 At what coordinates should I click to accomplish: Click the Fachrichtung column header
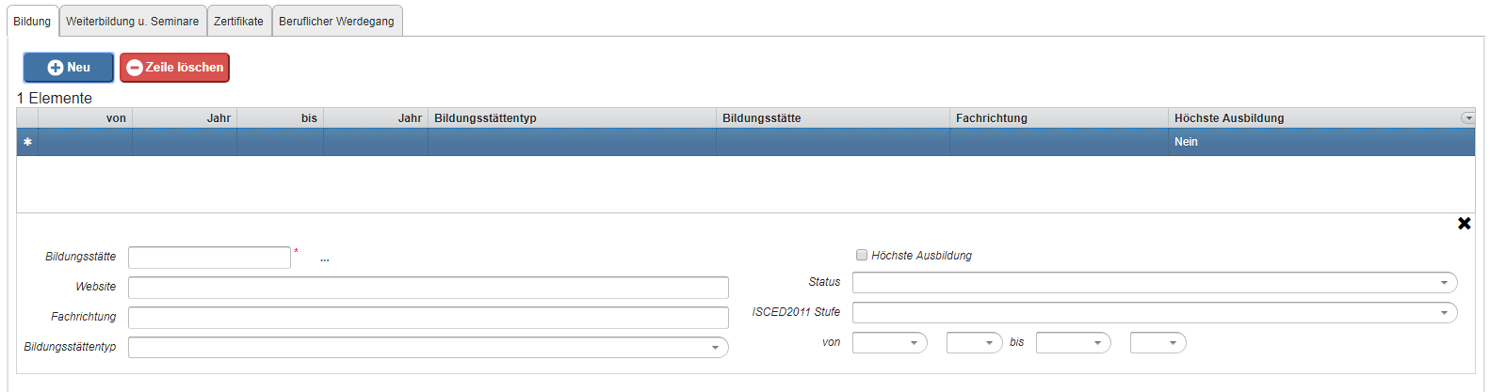1058,118
